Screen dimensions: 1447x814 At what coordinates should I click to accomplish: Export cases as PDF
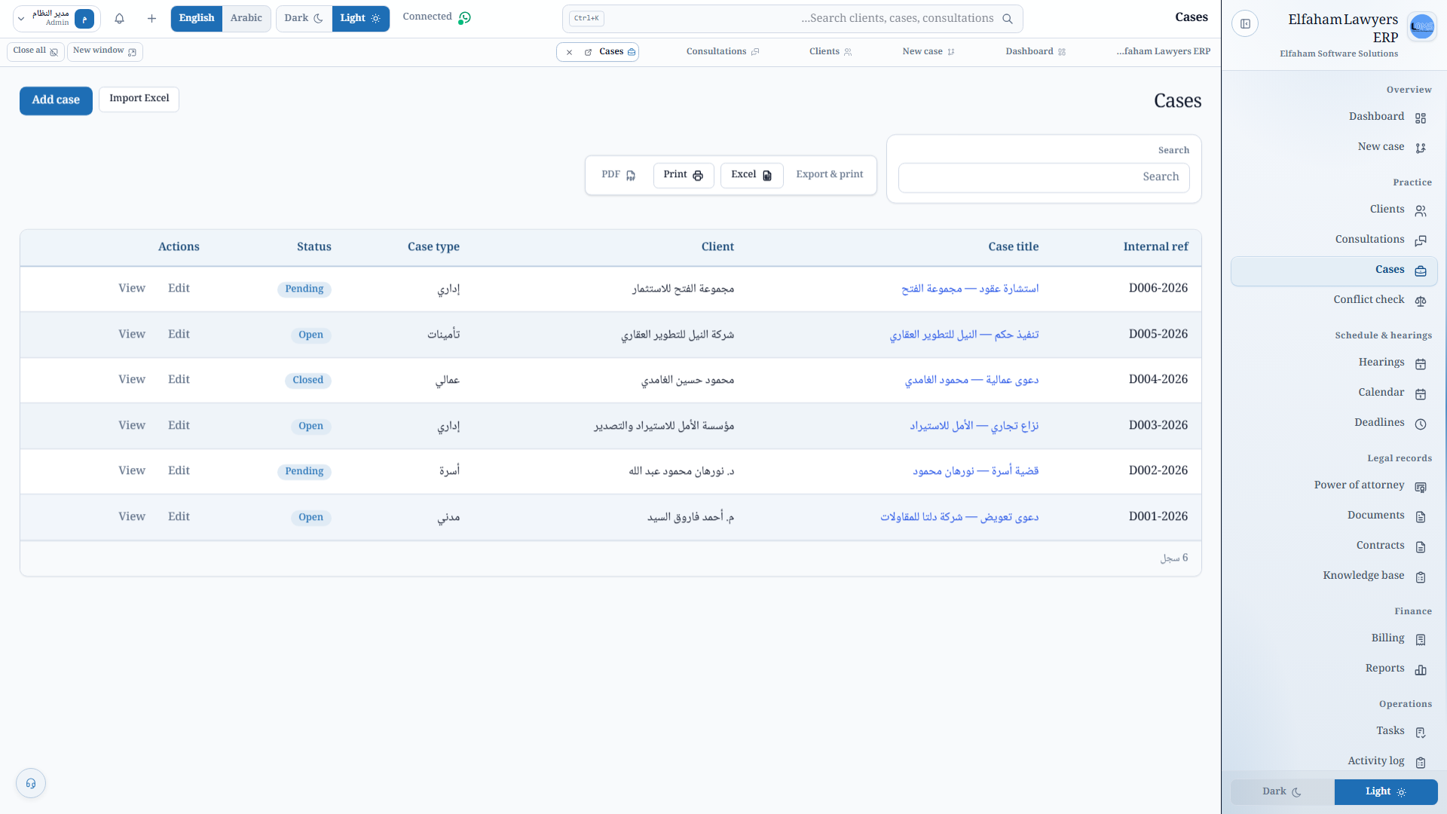619,175
